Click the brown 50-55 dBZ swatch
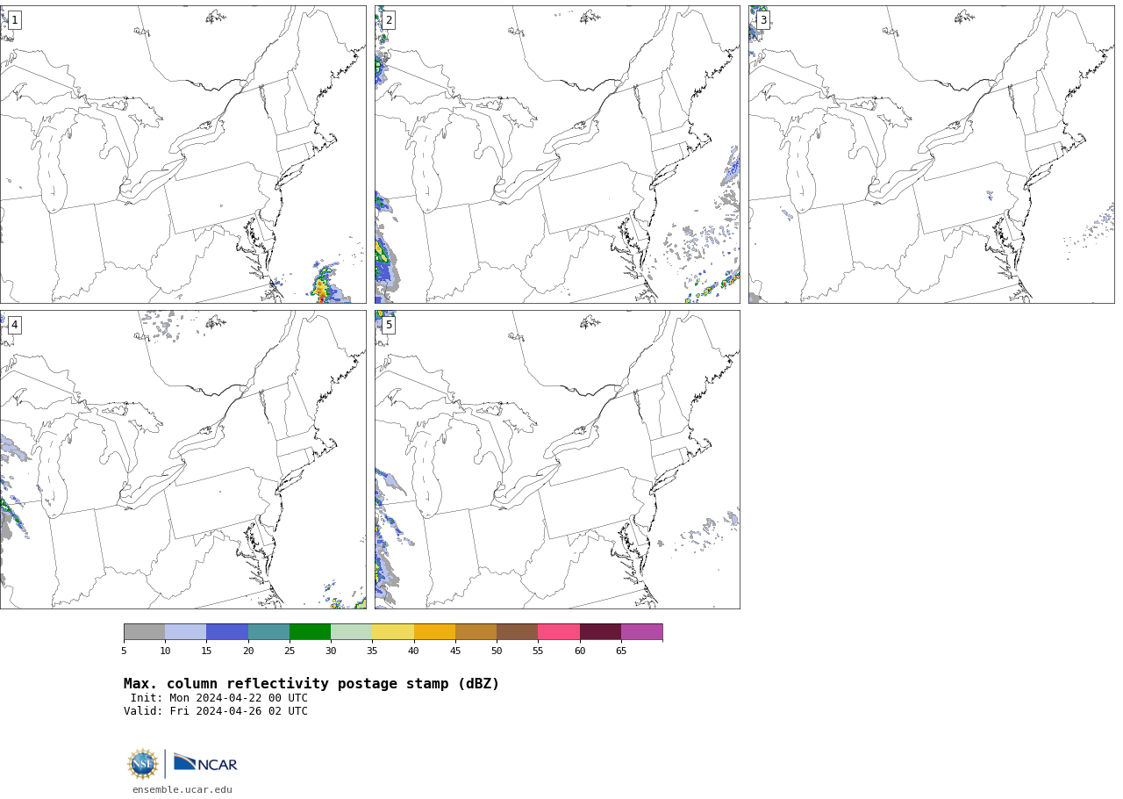Screen dimensions: 1123x799 point(517,632)
